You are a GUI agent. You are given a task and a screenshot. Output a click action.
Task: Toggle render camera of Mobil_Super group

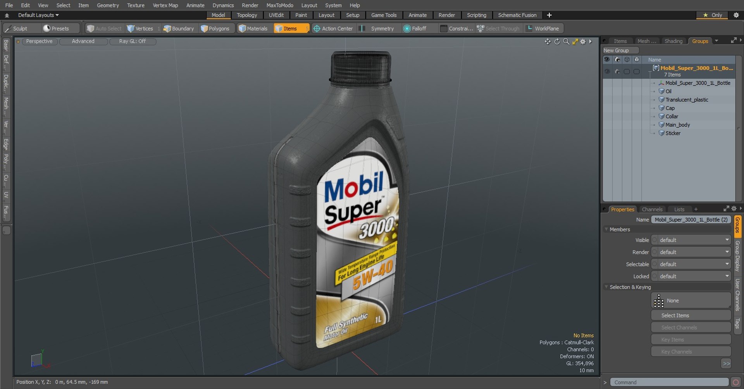[617, 71]
